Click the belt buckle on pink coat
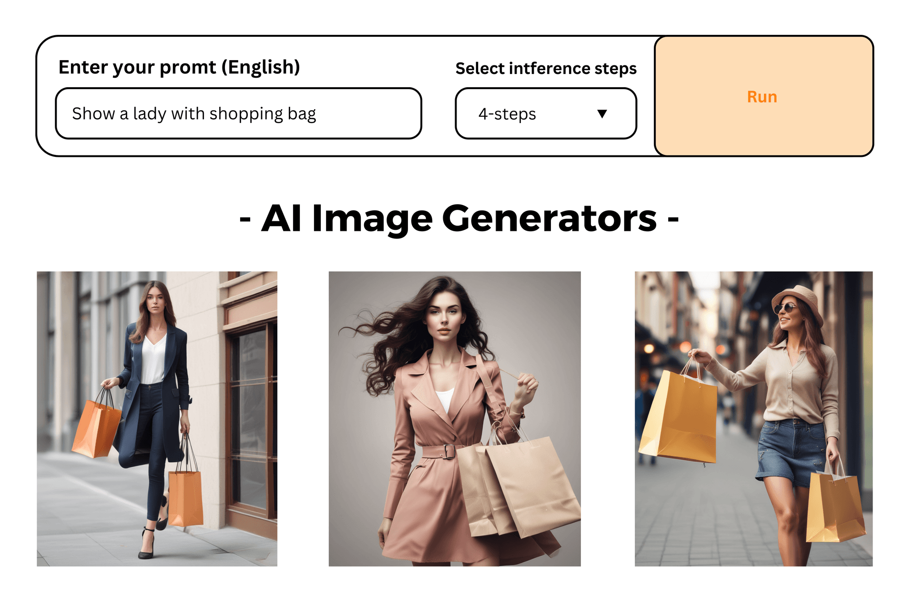The height and width of the screenshot is (598, 915). [x=449, y=451]
